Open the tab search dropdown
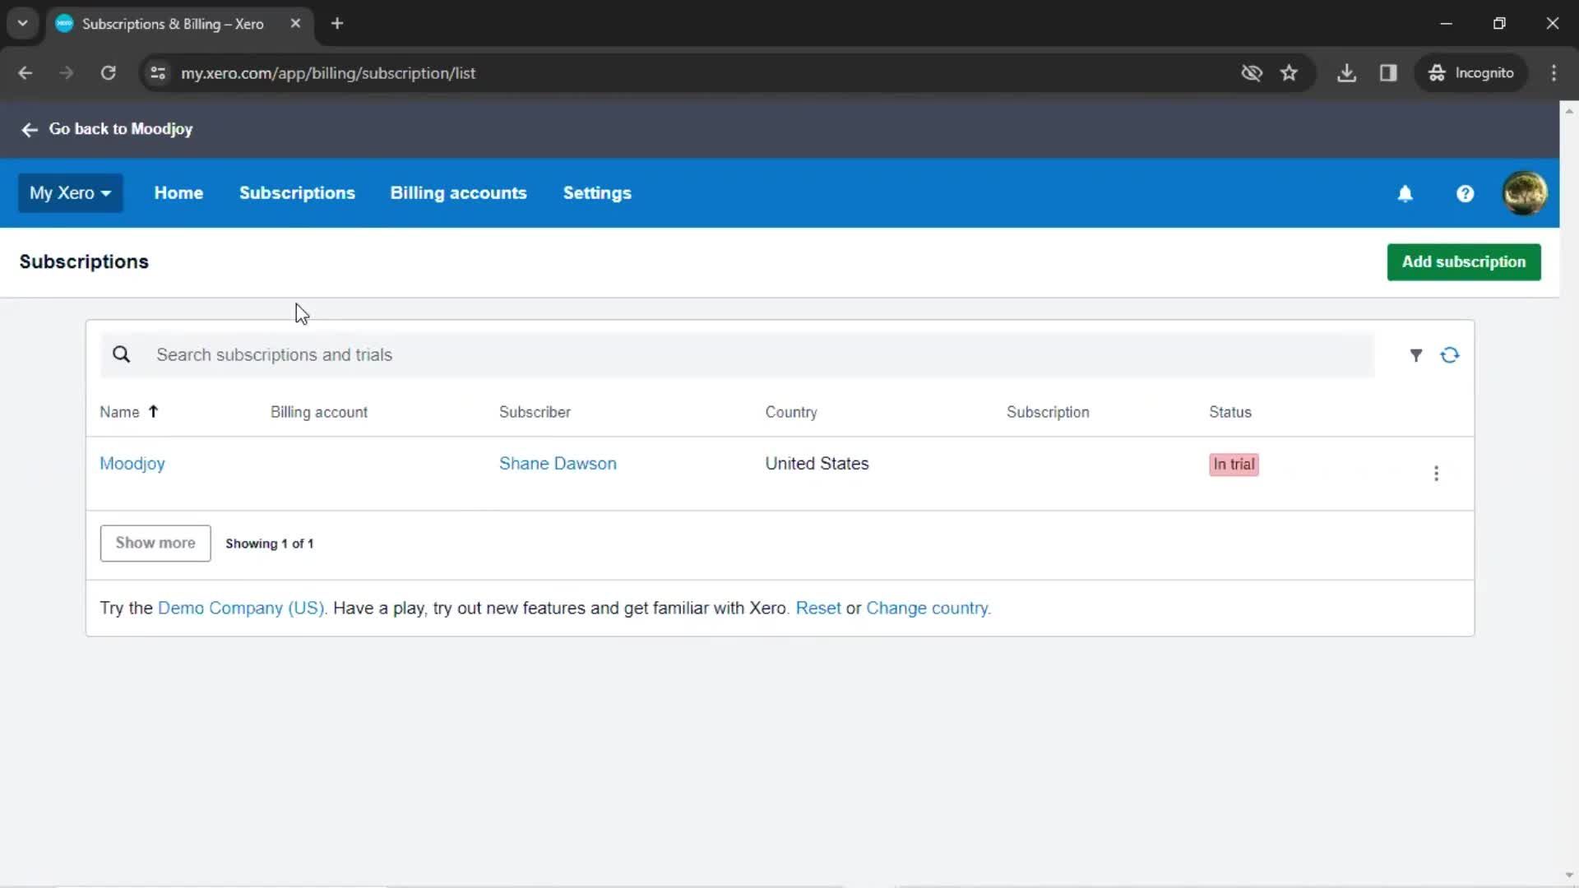 (x=23, y=24)
